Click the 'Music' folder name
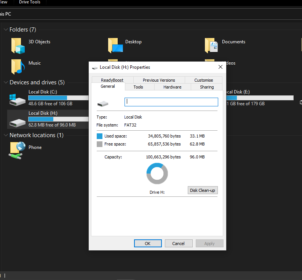Screen dimensions: 302x280 click(x=35, y=63)
